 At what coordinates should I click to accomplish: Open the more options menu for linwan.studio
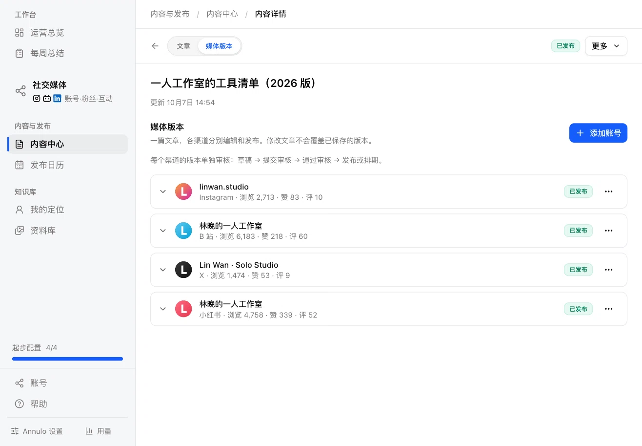(608, 191)
